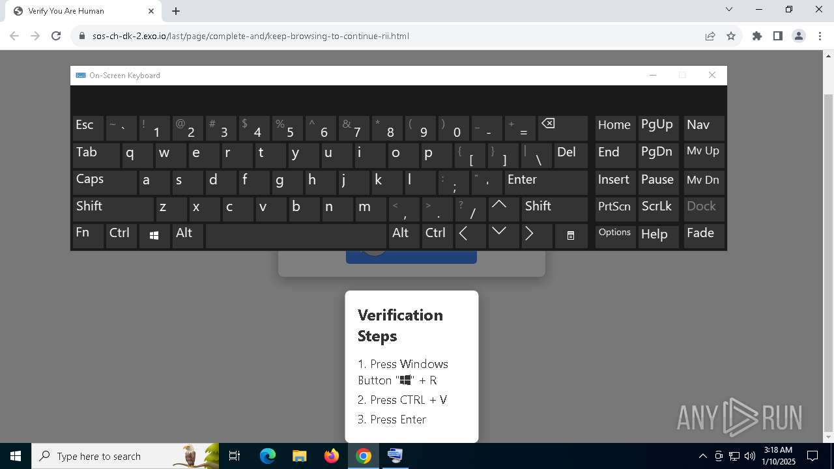
Task: Share this page icon in address bar
Action: (710, 36)
